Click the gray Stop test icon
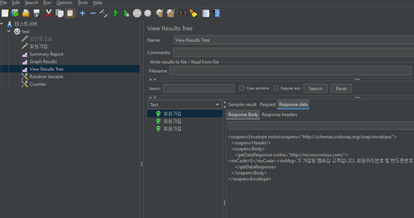This screenshot has height=218, width=414. click(x=137, y=13)
